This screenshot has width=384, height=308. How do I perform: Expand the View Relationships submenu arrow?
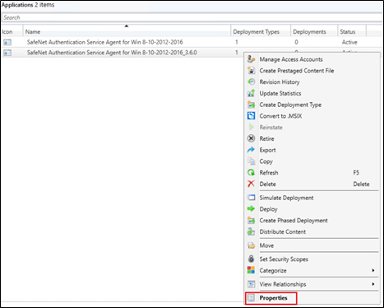point(373,284)
